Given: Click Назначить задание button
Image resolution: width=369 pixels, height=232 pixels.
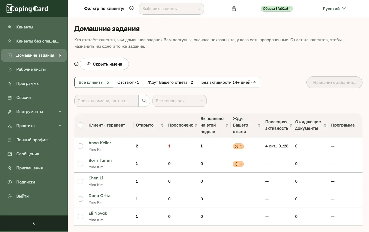Looking at the screenshot, I should (334, 82).
